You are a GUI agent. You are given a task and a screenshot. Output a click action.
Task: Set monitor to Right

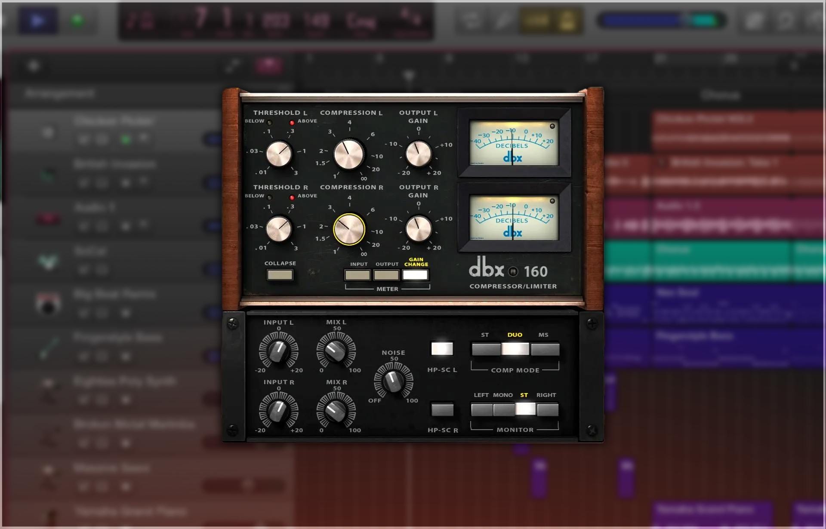[x=548, y=409]
